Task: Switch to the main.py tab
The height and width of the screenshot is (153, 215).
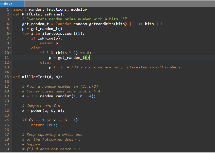Action: coord(6,4)
